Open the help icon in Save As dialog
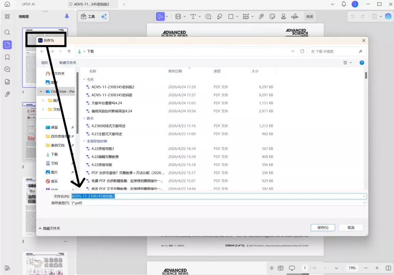The width and height of the screenshot is (394, 275). 362,63
